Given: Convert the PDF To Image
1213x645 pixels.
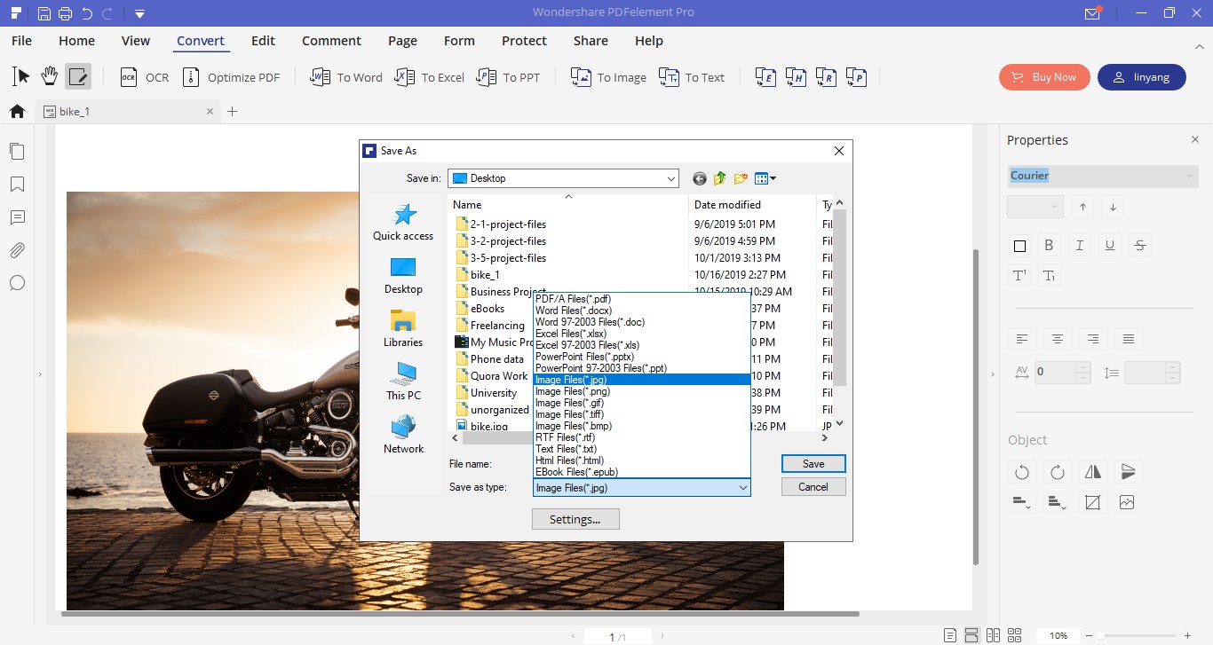Looking at the screenshot, I should (608, 77).
